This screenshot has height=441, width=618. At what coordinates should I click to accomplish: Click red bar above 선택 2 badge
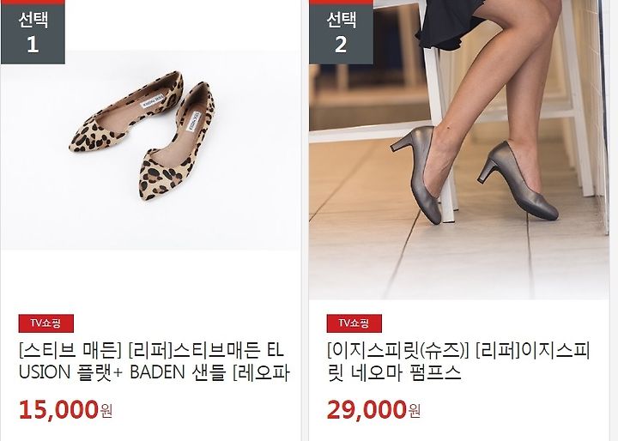click(341, 2)
